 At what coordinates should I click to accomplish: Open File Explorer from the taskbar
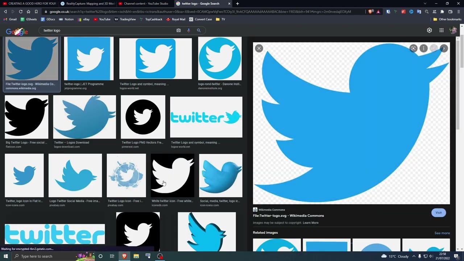tap(136, 256)
